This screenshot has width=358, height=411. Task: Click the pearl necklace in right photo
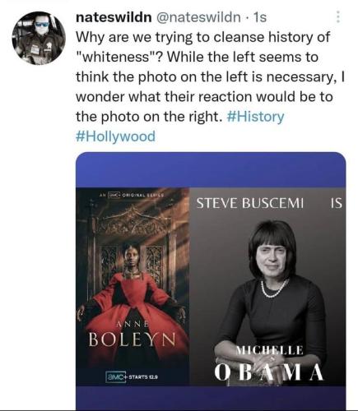[274, 289]
